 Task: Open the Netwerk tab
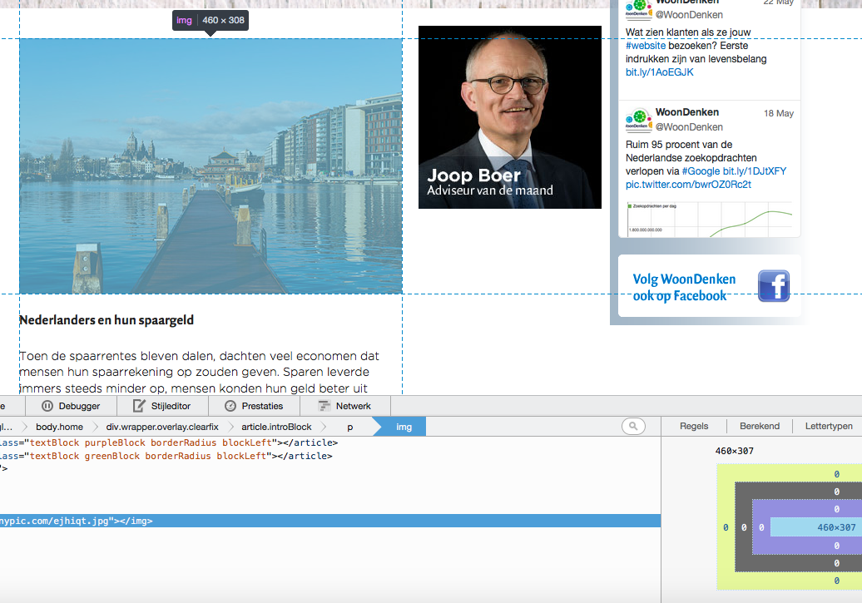(x=345, y=406)
